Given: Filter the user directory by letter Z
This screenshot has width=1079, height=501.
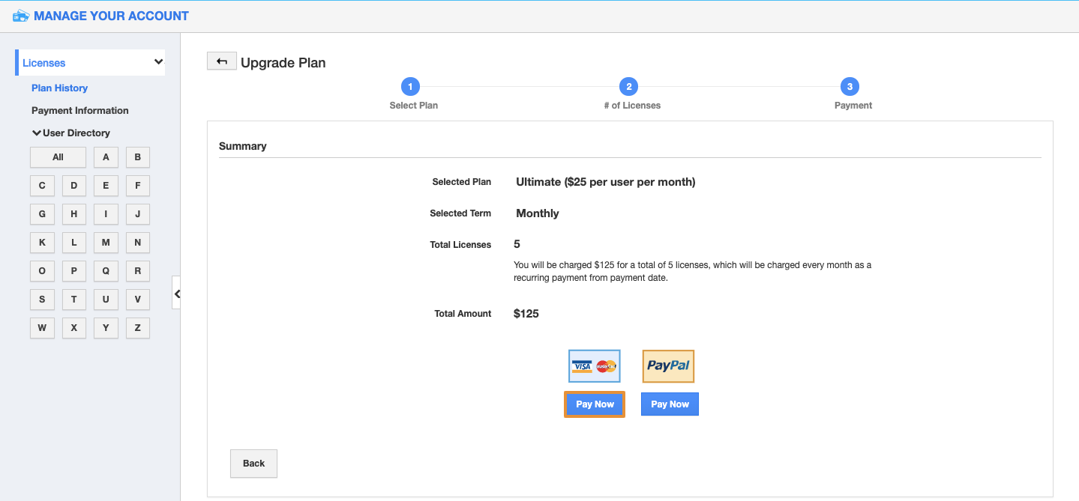Looking at the screenshot, I should coord(137,328).
